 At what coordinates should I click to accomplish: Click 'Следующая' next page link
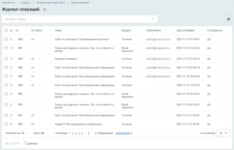(122, 133)
